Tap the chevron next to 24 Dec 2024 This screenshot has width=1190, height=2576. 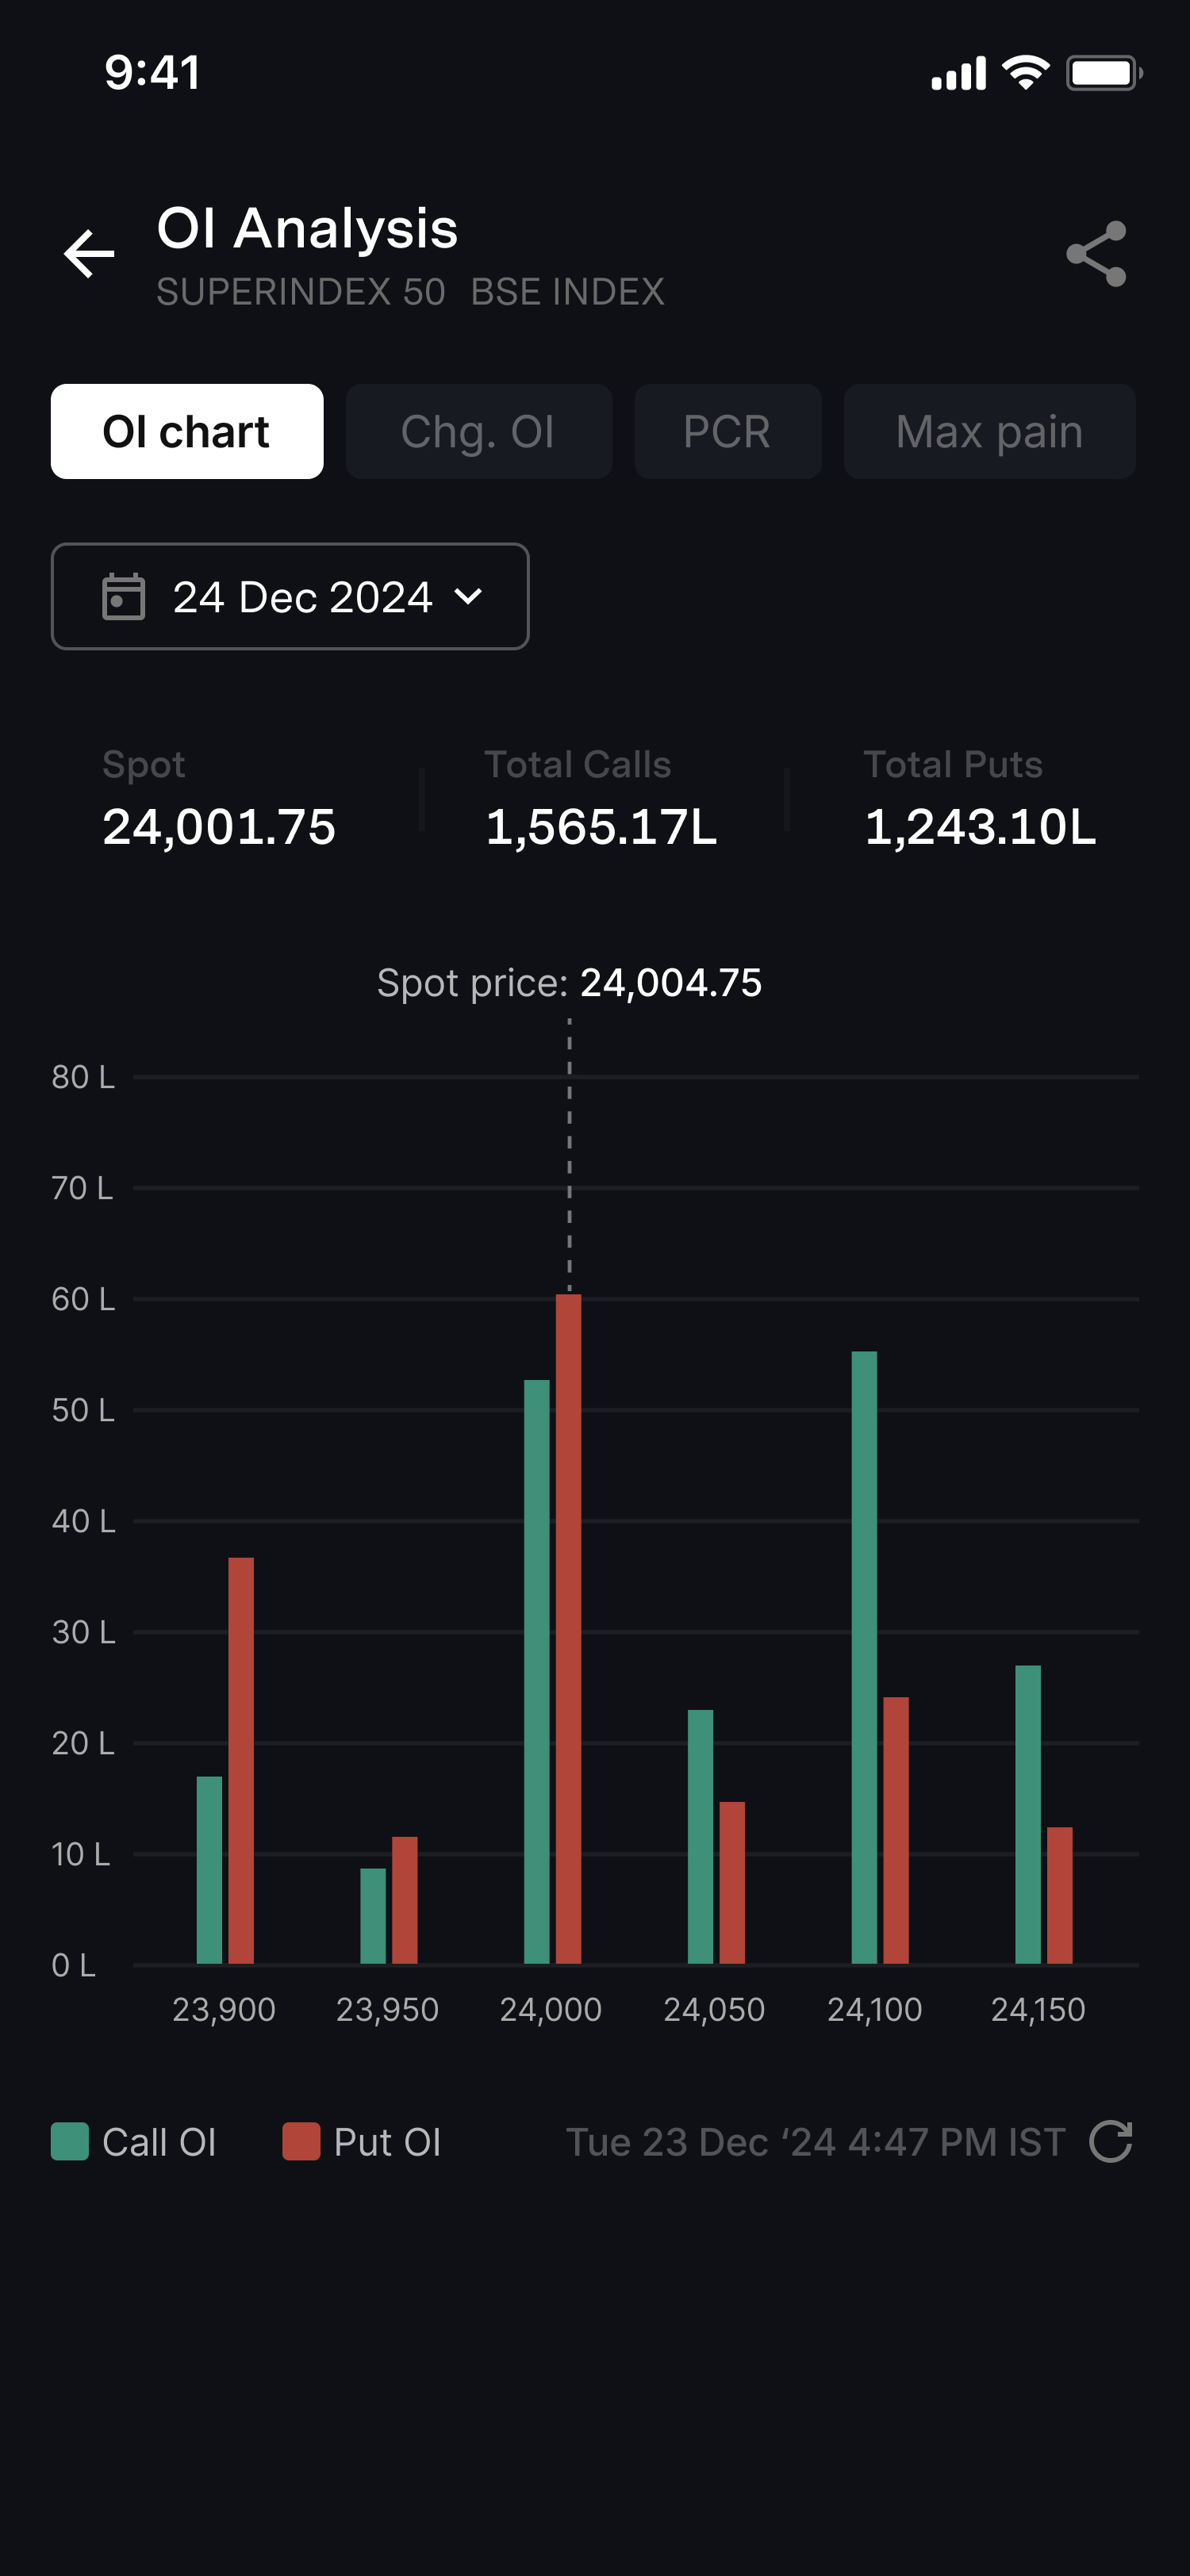pos(468,597)
